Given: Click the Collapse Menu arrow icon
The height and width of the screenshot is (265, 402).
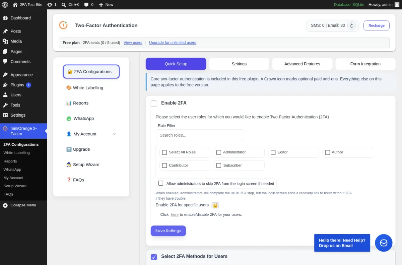Looking at the screenshot, I should [5, 205].
